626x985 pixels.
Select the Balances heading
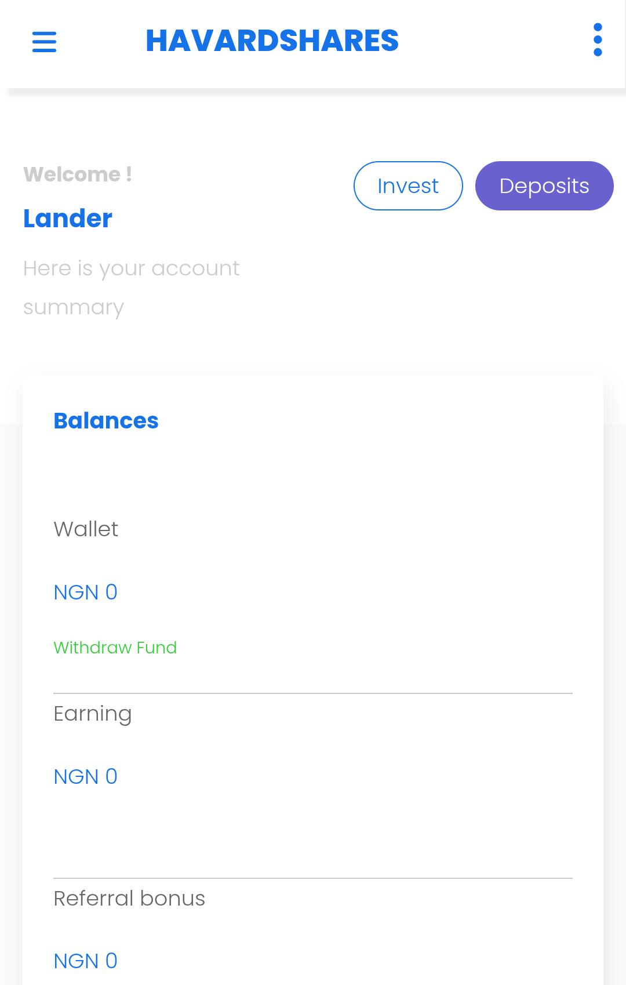pos(106,420)
